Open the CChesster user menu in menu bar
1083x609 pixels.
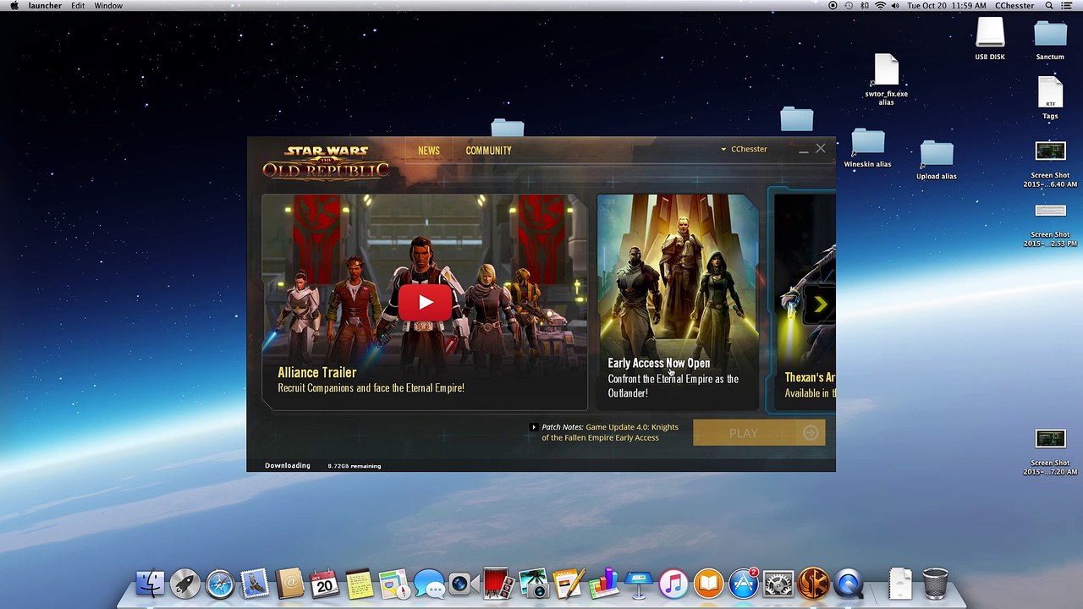point(1014,6)
